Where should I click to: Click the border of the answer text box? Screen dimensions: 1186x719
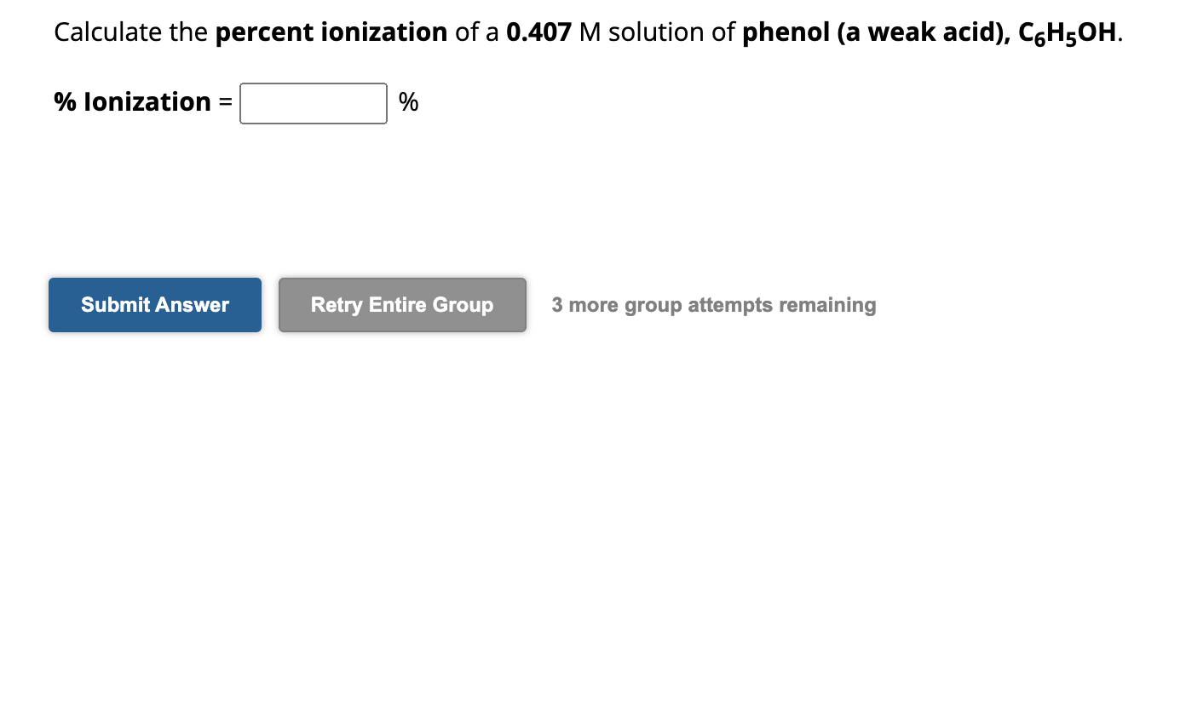coord(313,85)
